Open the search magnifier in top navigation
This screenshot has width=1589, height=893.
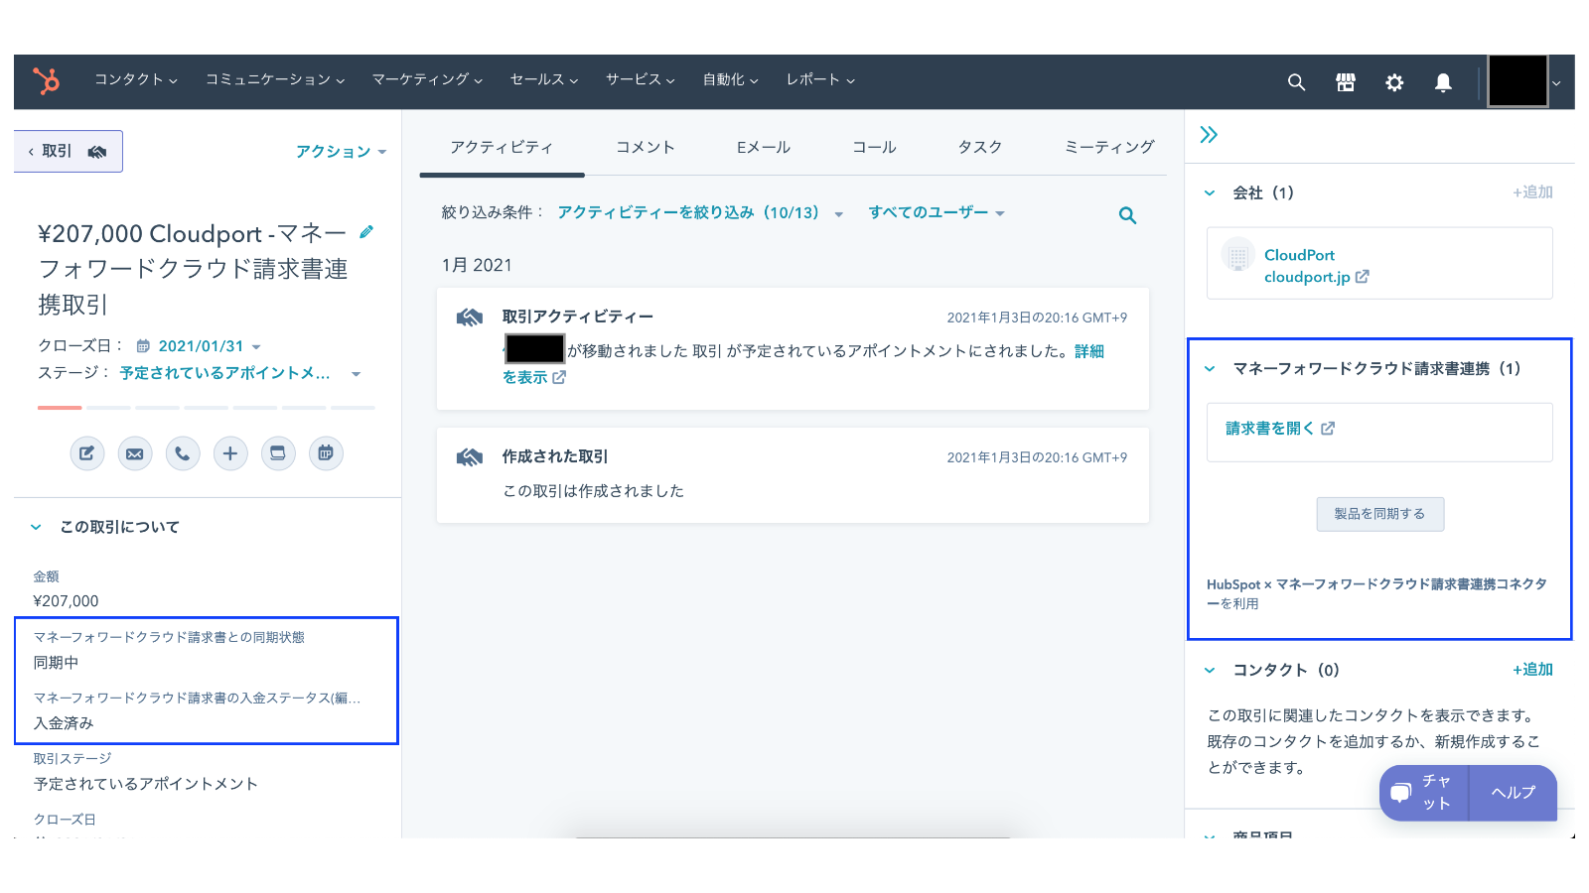1296,82
